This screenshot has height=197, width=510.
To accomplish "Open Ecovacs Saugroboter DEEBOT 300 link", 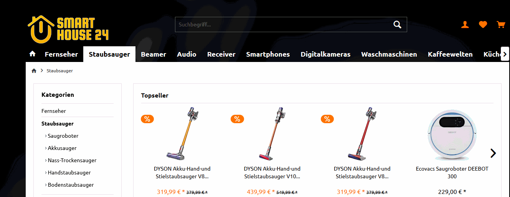I will [452, 173].
